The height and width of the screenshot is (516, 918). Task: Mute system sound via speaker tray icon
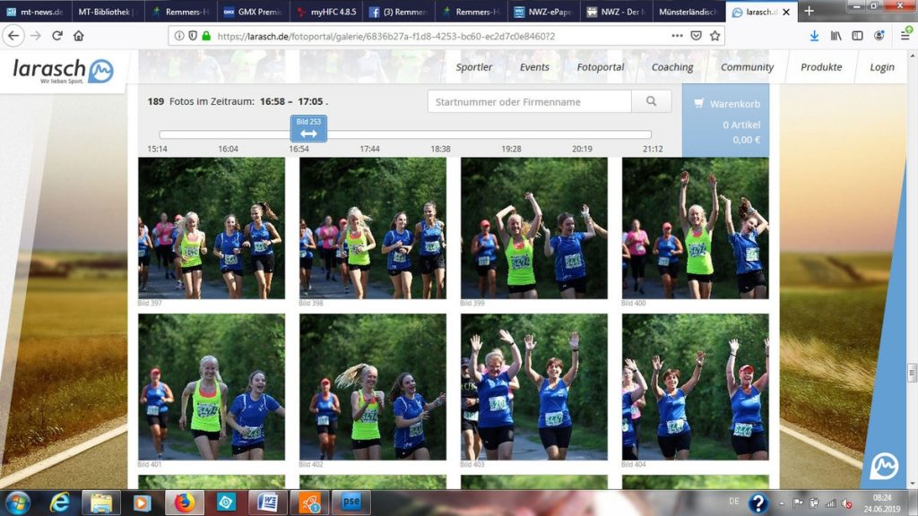(847, 503)
